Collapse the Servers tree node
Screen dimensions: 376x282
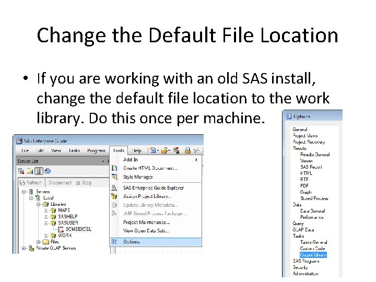(x=23, y=192)
